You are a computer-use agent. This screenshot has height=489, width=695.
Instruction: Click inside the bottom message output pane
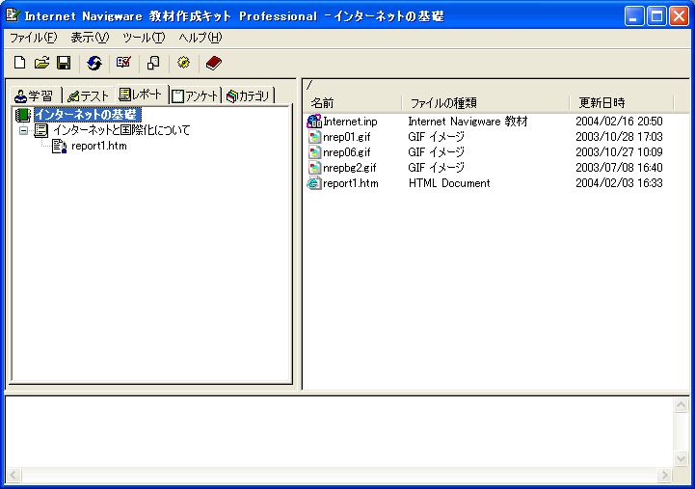click(x=339, y=431)
